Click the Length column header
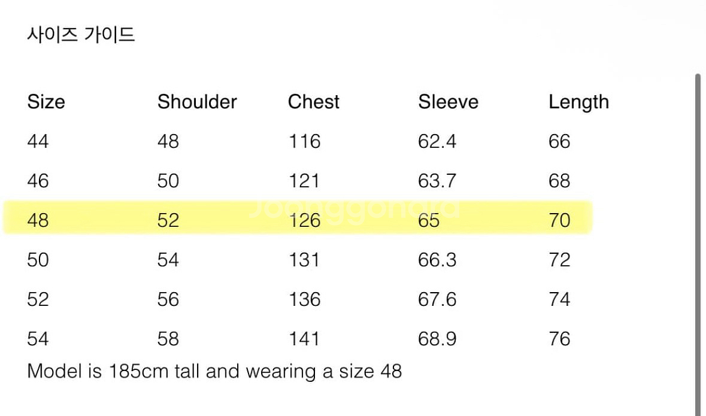 [x=578, y=102]
